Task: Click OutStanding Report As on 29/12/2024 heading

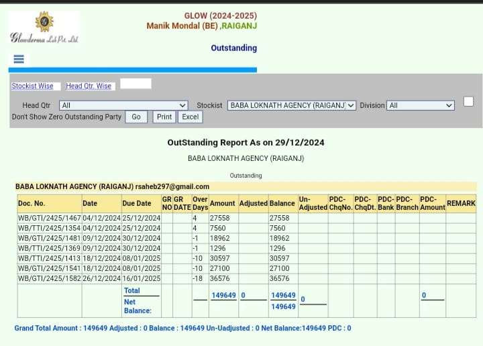Action: coord(246,143)
